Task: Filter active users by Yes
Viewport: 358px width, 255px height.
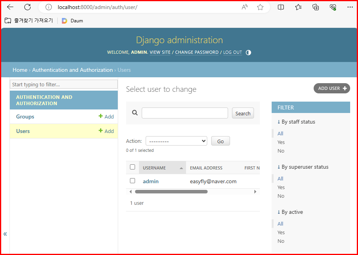Action: click(281, 232)
